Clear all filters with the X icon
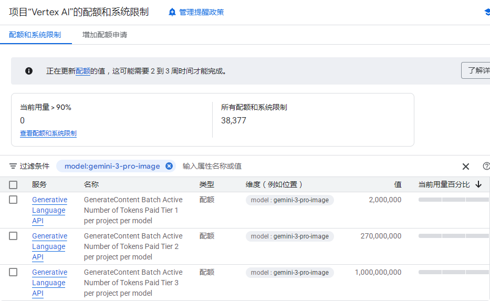The width and height of the screenshot is (490, 301). 466,167
